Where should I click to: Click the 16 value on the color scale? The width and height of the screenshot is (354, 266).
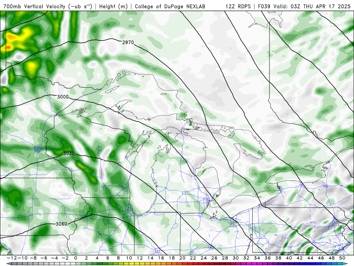tap(161, 258)
